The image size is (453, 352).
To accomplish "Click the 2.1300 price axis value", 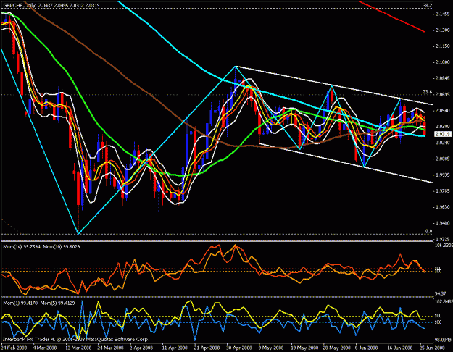I will tap(442, 30).
